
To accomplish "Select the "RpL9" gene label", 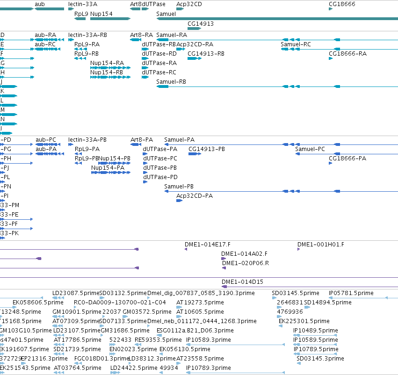I will point(81,14).
